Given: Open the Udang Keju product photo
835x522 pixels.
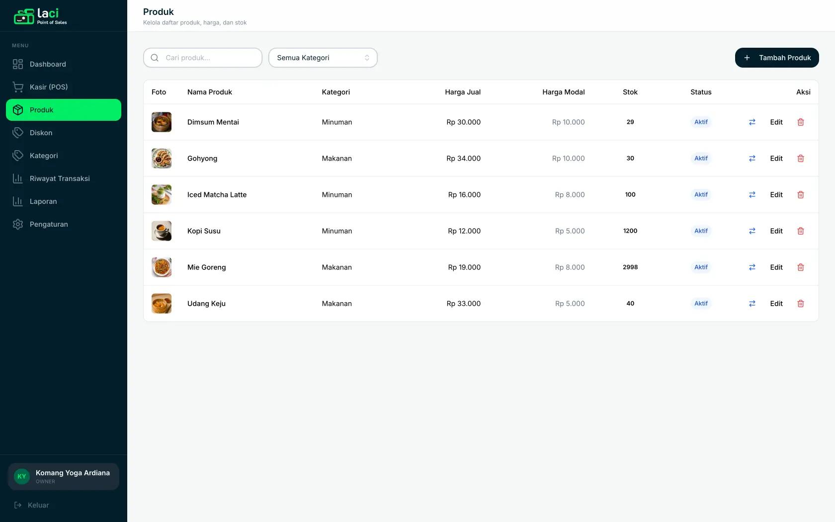Looking at the screenshot, I should point(162,303).
